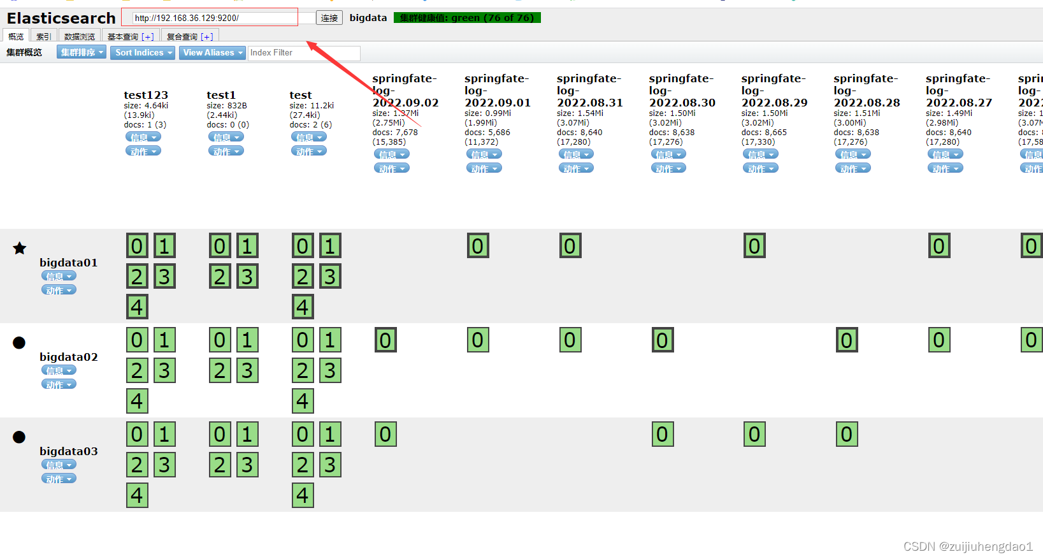This screenshot has width=1043, height=559.
Task: Click the test123 index title
Action: pyautogui.click(x=146, y=95)
